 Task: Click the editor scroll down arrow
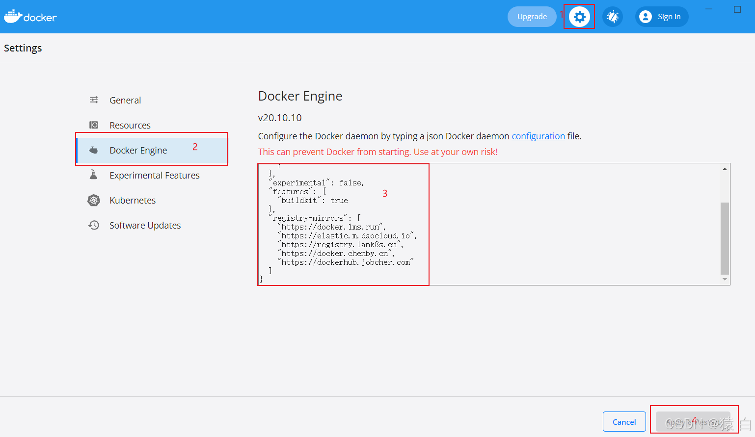pos(725,280)
